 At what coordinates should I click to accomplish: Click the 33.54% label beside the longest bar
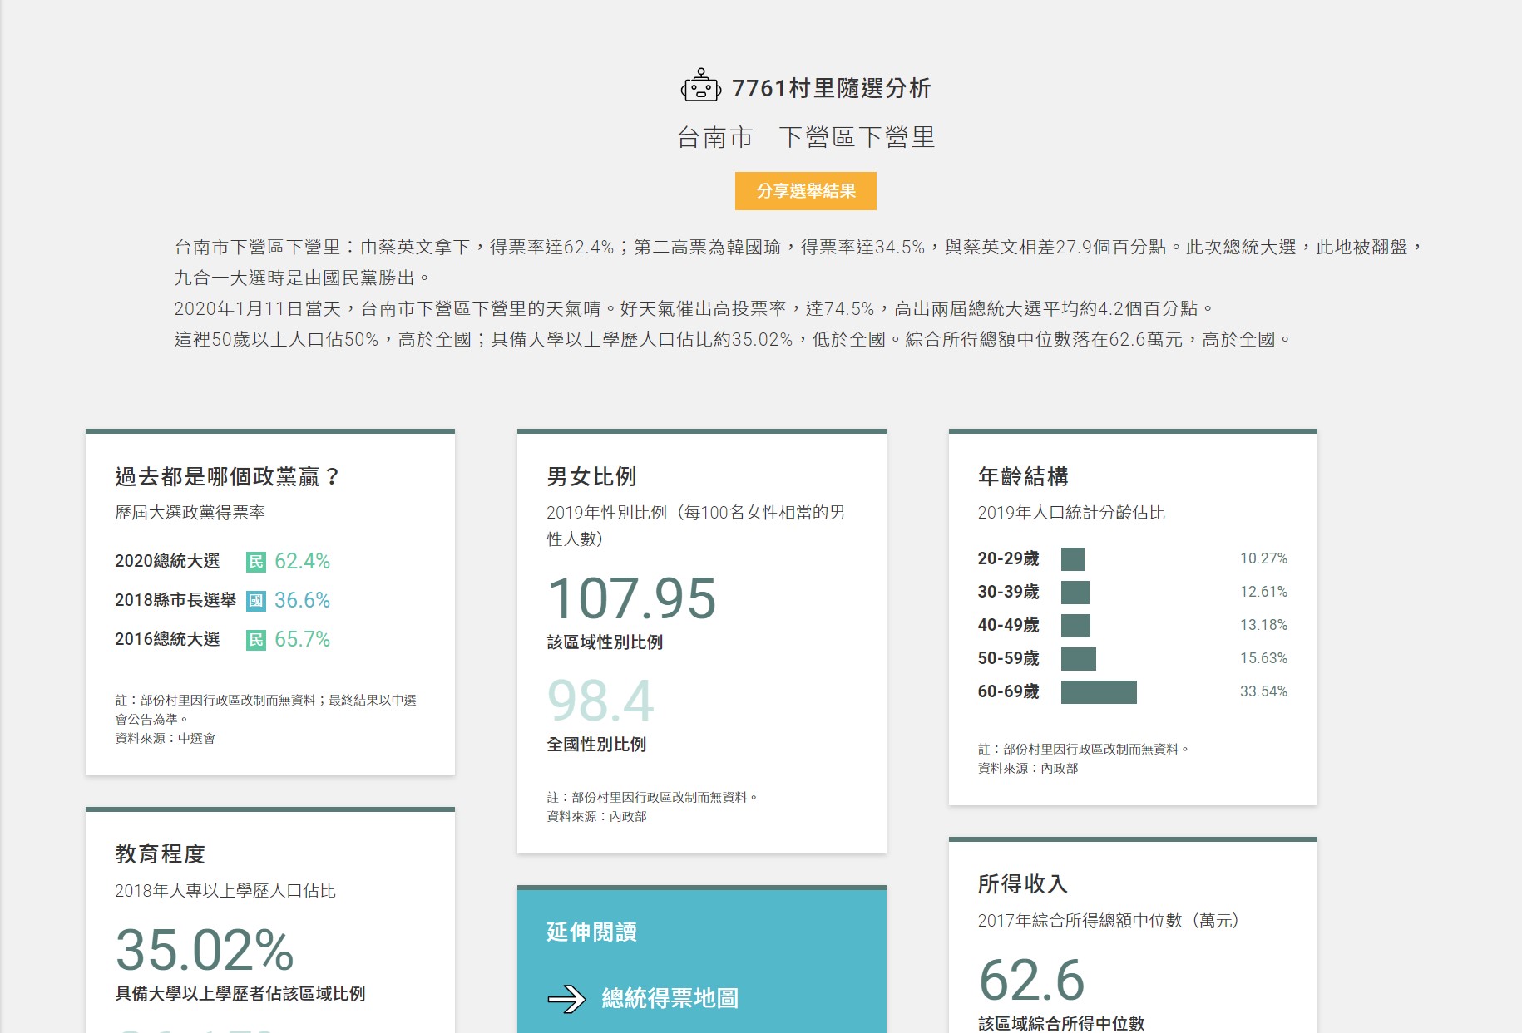tap(1263, 691)
